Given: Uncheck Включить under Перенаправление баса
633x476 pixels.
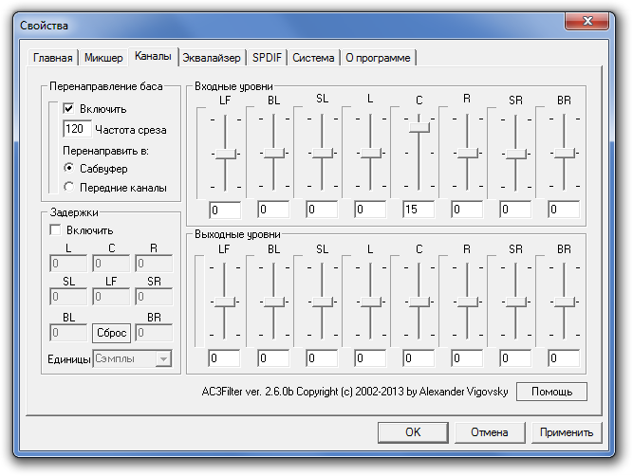Looking at the screenshot, I should click(x=68, y=108).
